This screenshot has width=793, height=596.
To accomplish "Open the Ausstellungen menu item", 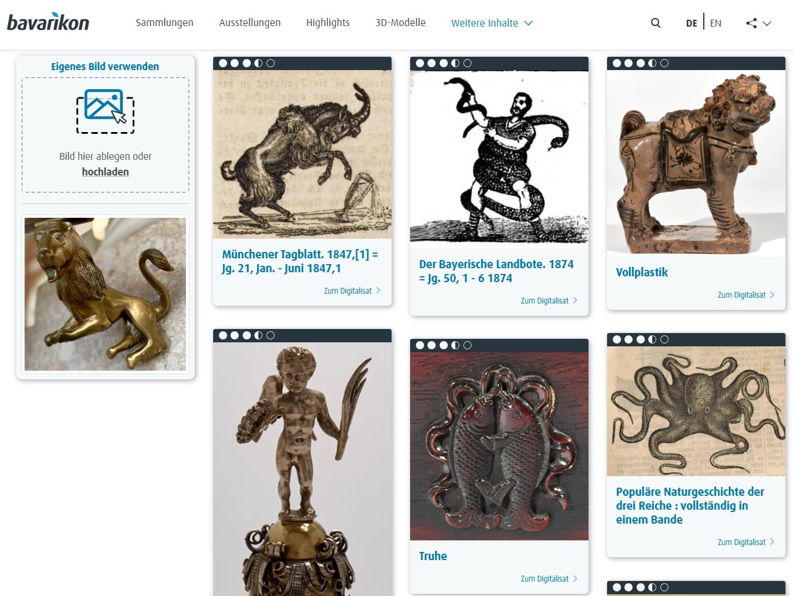I will pyautogui.click(x=250, y=23).
